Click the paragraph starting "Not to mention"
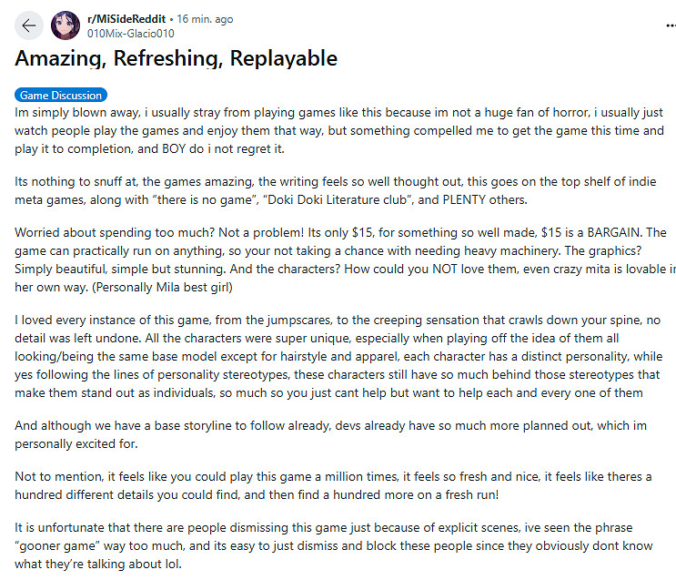 [x=337, y=487]
